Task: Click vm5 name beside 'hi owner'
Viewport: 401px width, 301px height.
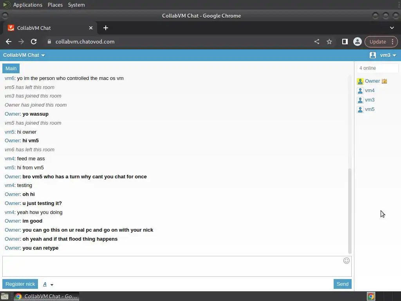Action: tap(9, 132)
